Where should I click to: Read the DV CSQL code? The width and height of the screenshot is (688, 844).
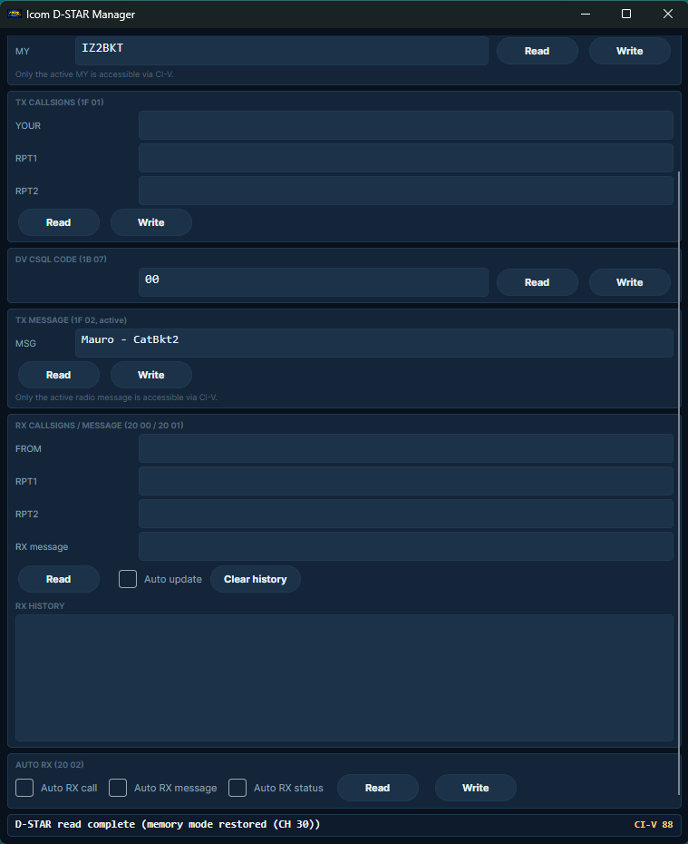[537, 282]
